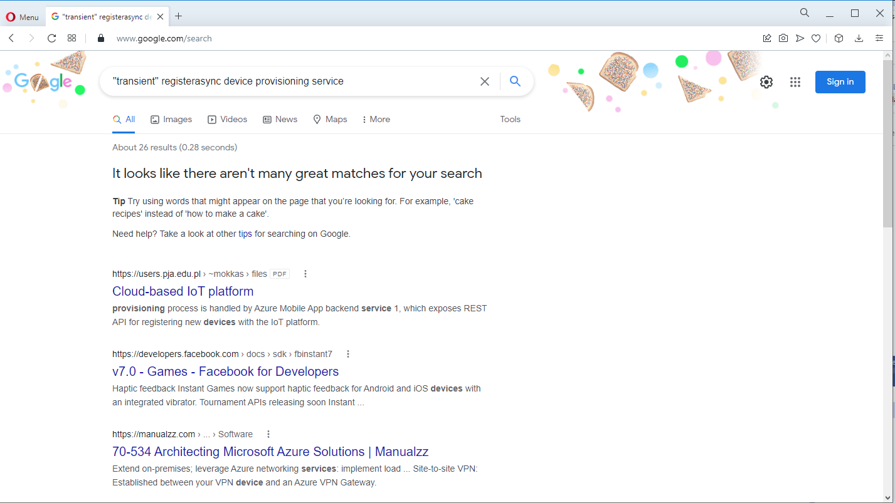Switch to the News results tab
The width and height of the screenshot is (895, 503).
pyautogui.click(x=280, y=119)
